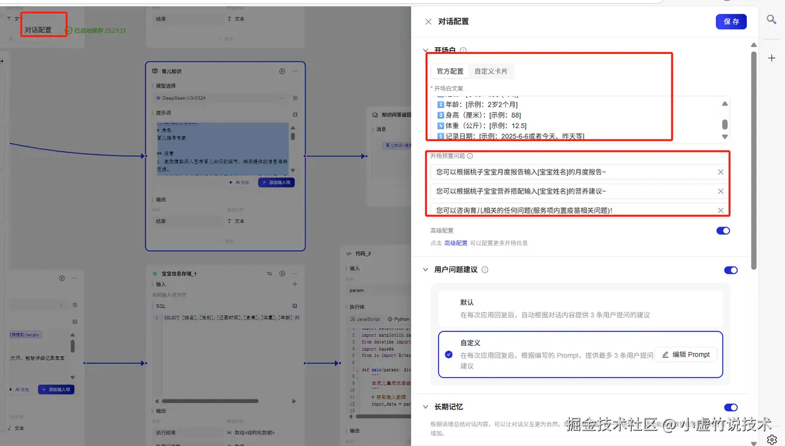Open the settings gear at bottom right
This screenshot has width=785, height=446.
tap(772, 439)
